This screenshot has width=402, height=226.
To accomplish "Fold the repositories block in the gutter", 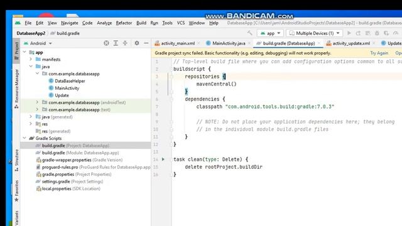I will [171, 77].
